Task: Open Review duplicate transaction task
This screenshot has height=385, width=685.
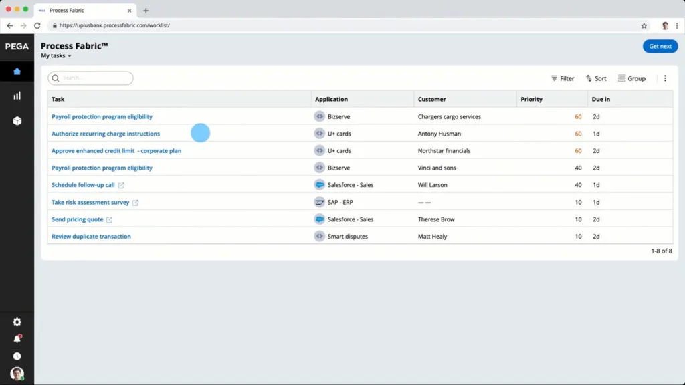Action: [91, 236]
